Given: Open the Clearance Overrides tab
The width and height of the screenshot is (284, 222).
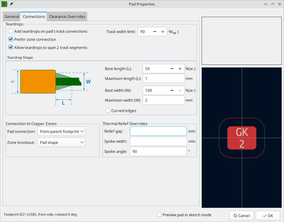Looking at the screenshot, I should point(67,16).
